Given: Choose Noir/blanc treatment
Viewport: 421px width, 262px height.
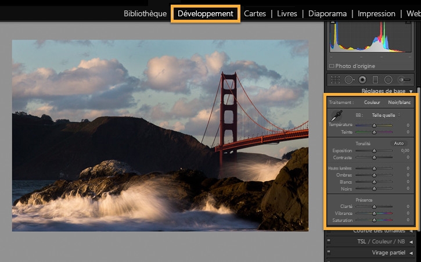Looking at the screenshot, I should pyautogui.click(x=400, y=102).
